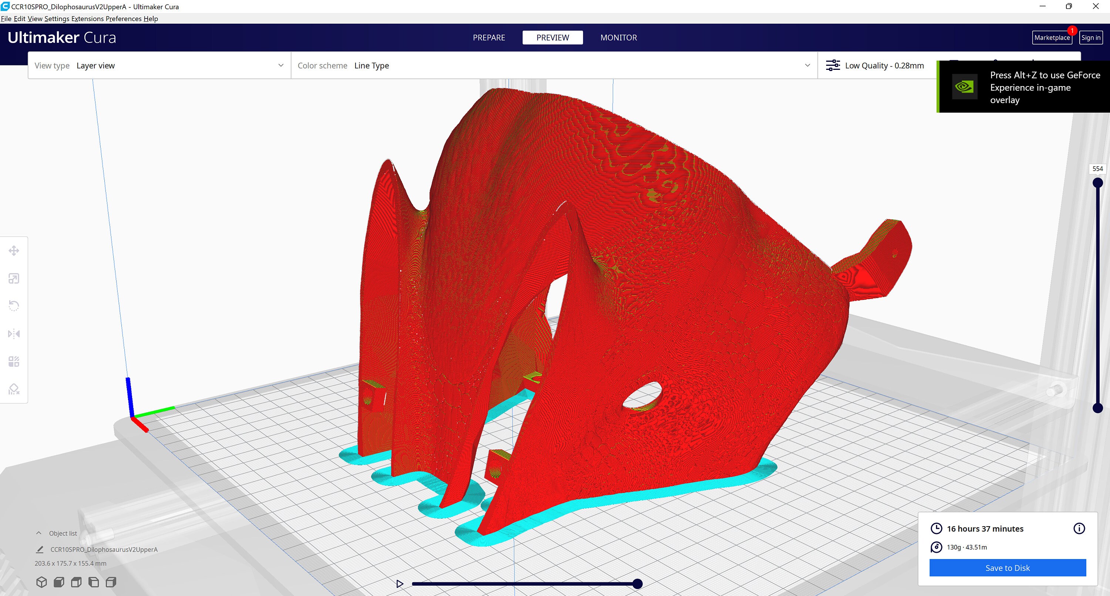
Task: Open the Settings menu
Action: point(57,18)
